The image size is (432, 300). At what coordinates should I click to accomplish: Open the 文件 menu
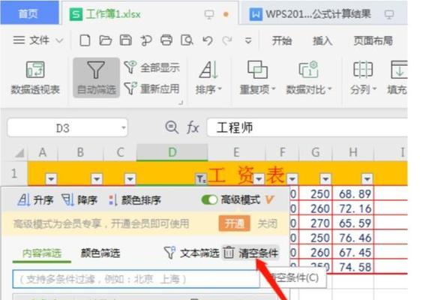38,40
